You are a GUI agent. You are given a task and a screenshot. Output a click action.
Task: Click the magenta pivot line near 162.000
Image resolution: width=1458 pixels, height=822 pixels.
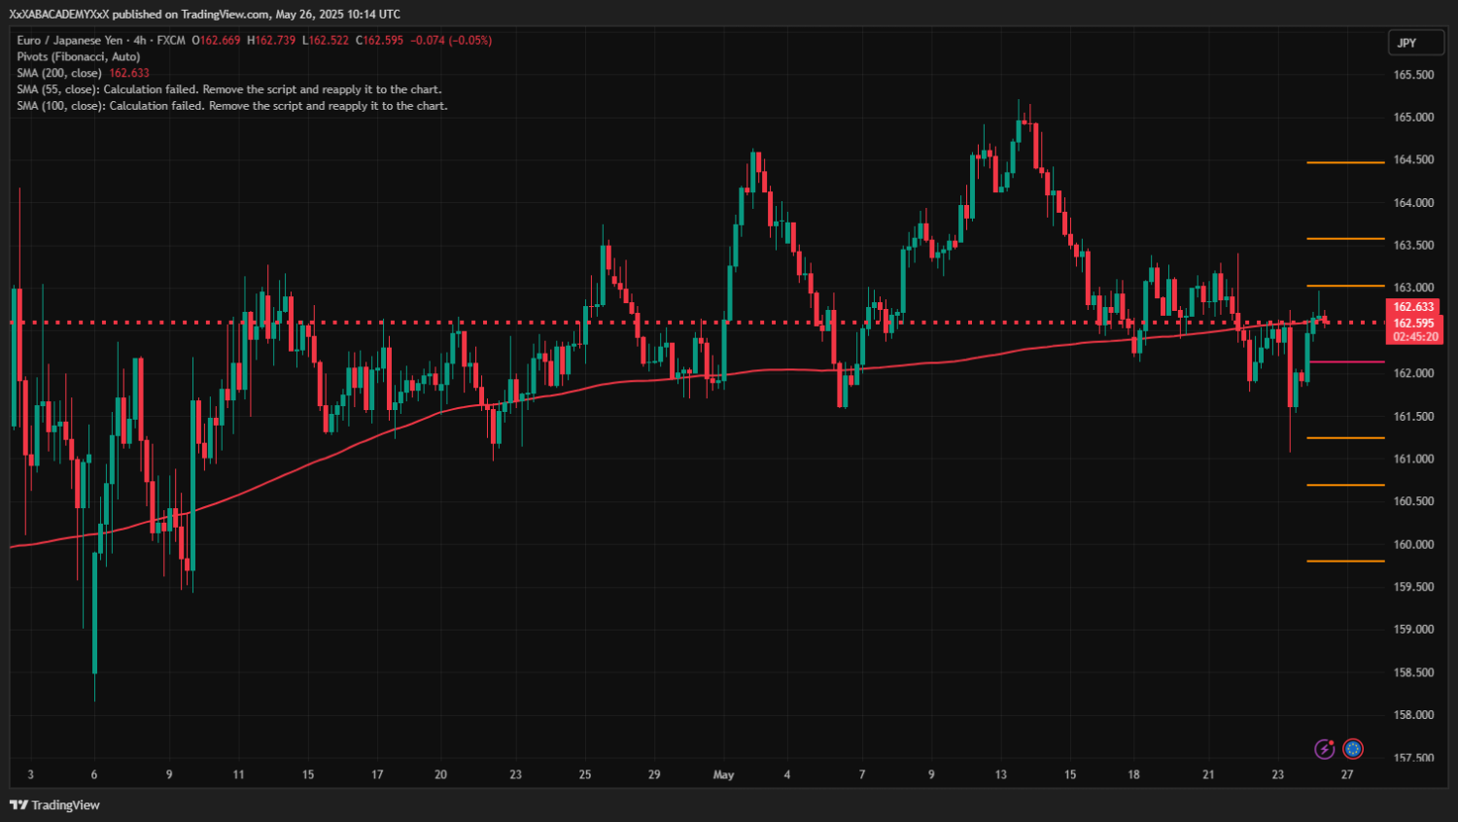[1345, 361]
